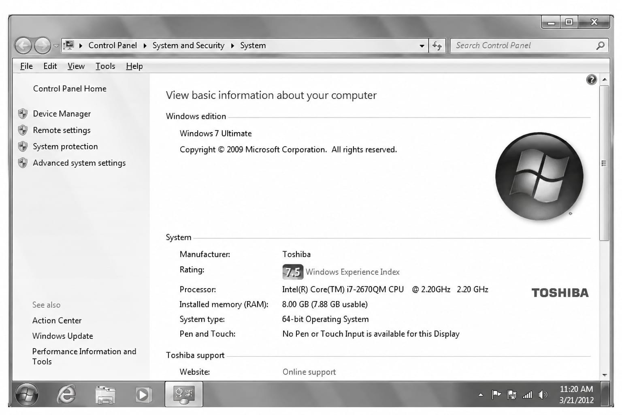
Task: Expand the arrow before Control Panel breadcrumb
Action: 81,46
